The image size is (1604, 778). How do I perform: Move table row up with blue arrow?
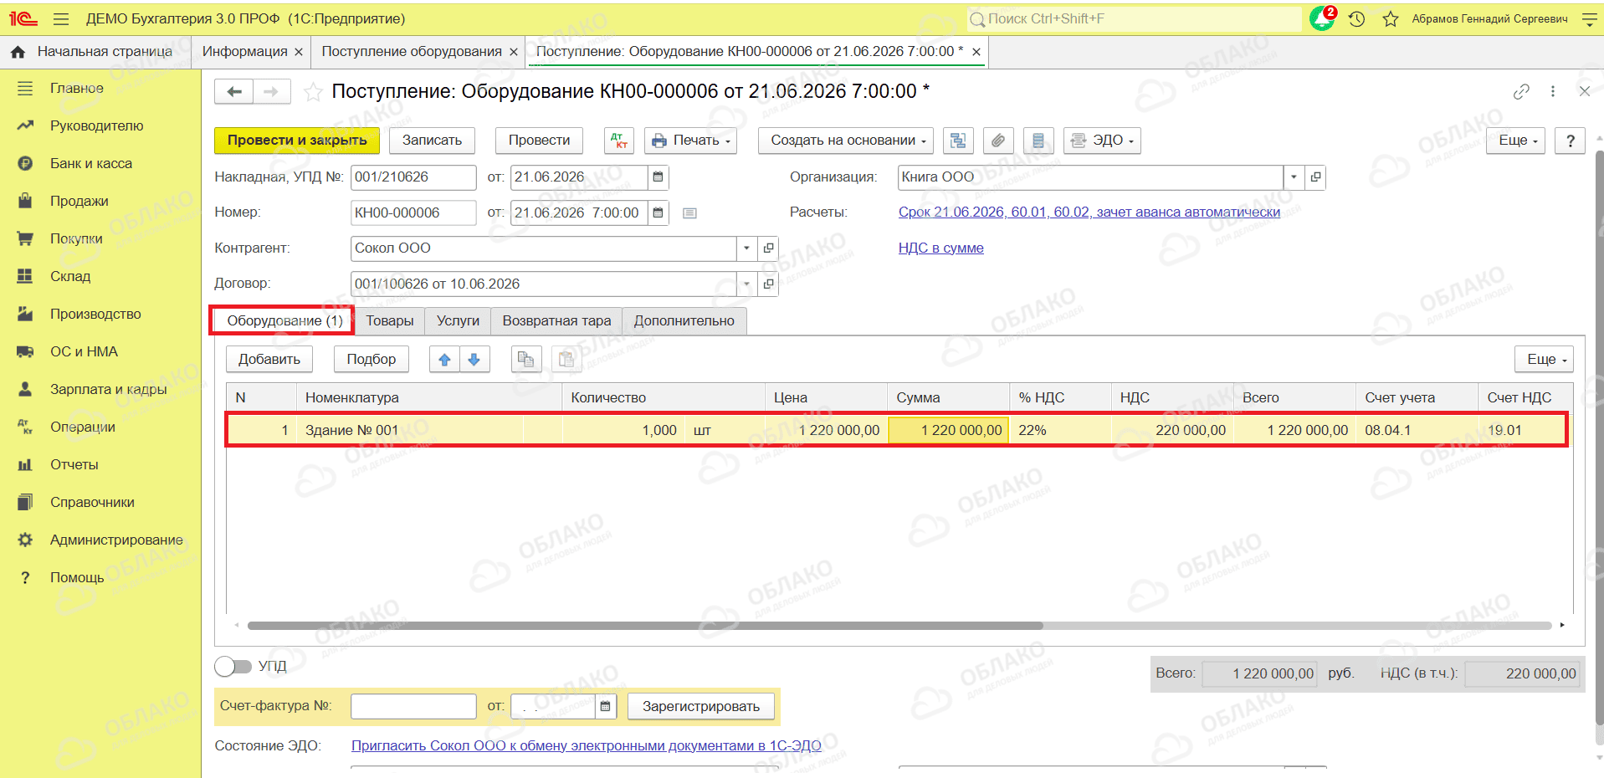tap(444, 360)
